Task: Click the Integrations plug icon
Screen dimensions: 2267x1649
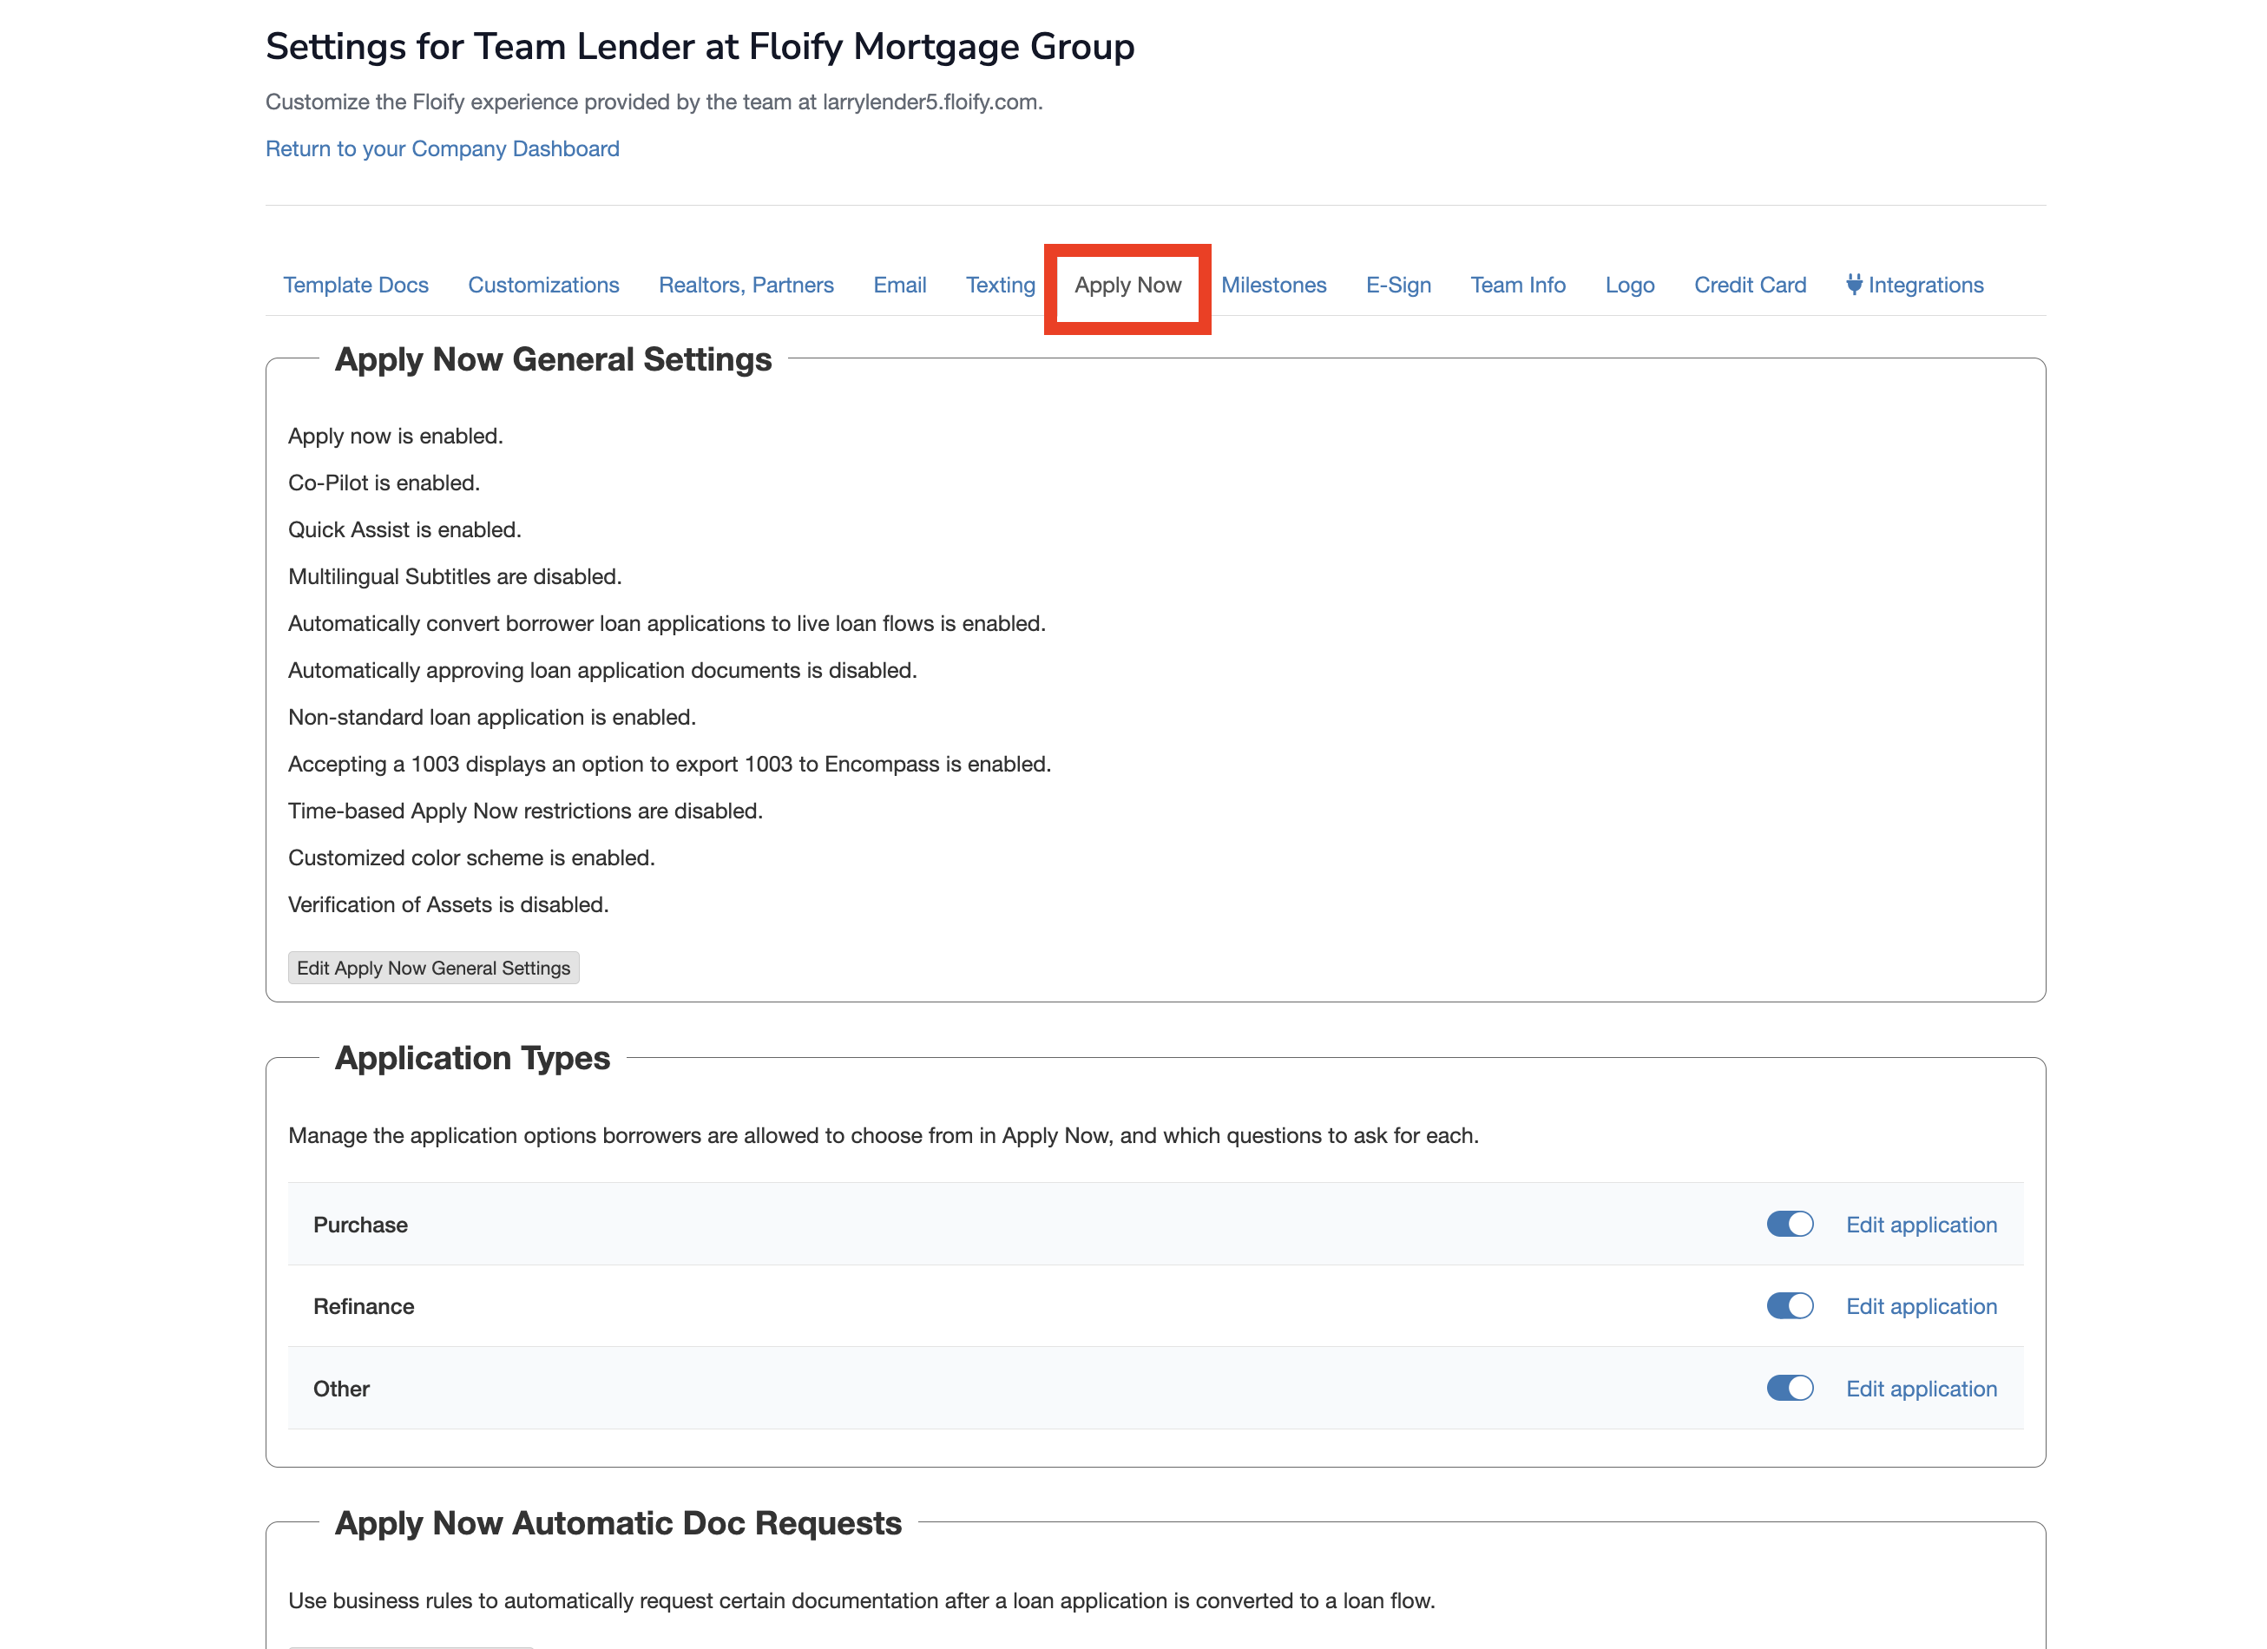Action: (1853, 285)
